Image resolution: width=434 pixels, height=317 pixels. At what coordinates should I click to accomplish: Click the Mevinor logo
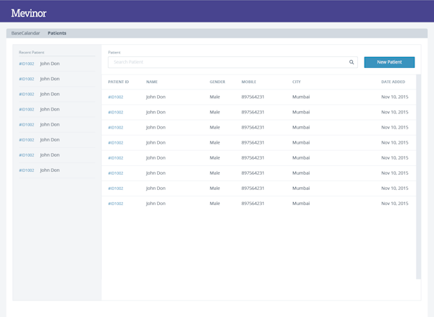(x=29, y=13)
